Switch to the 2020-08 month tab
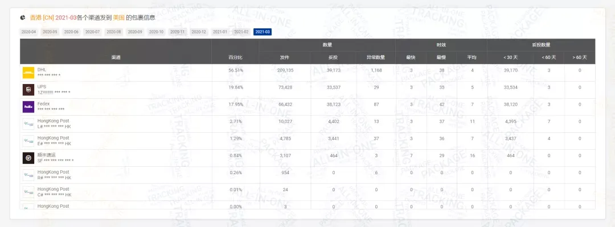The width and height of the screenshot is (615, 227). coord(114,32)
